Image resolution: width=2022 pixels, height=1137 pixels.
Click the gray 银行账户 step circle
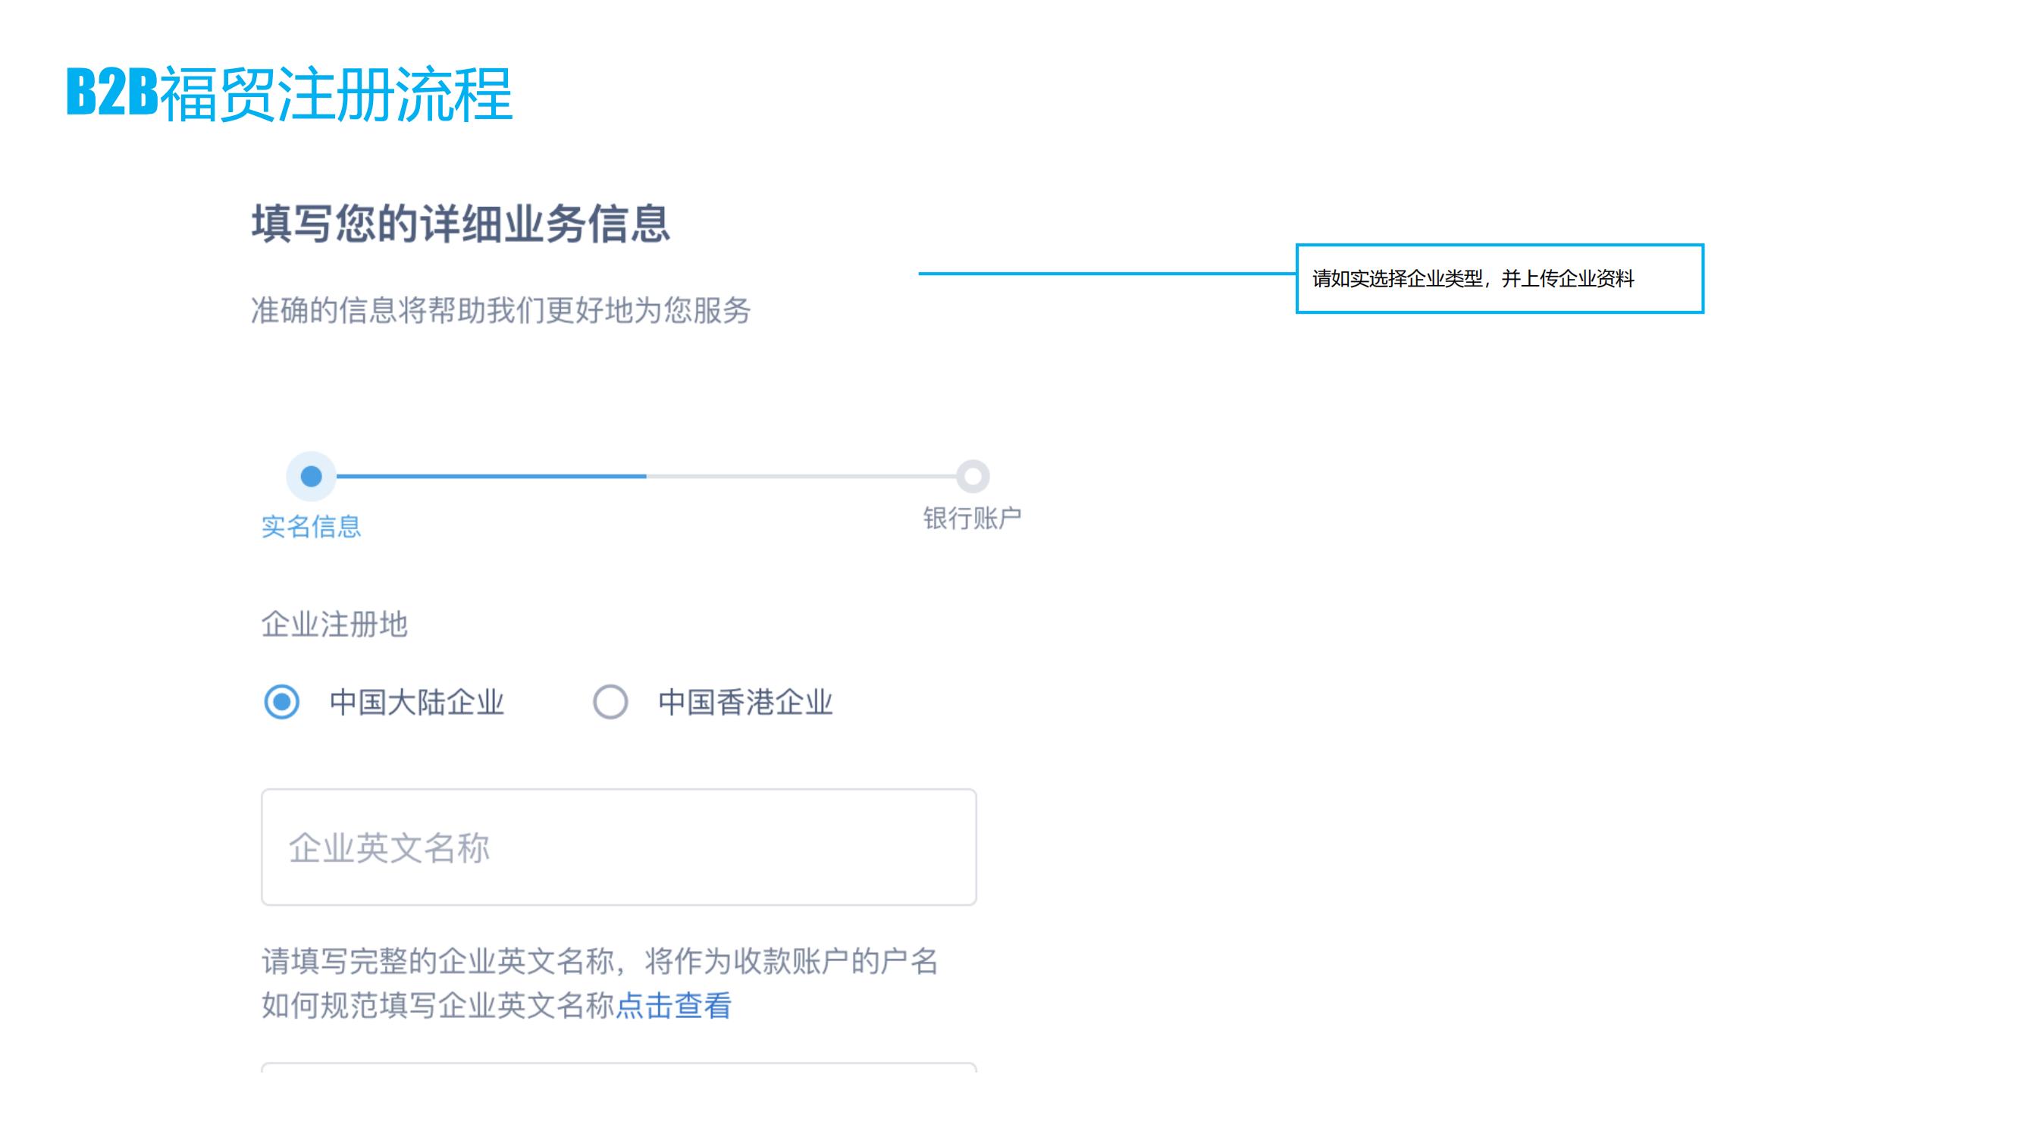click(973, 476)
